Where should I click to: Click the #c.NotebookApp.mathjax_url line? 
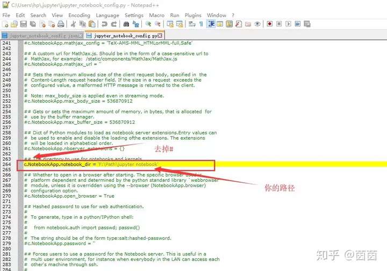coord(63,64)
